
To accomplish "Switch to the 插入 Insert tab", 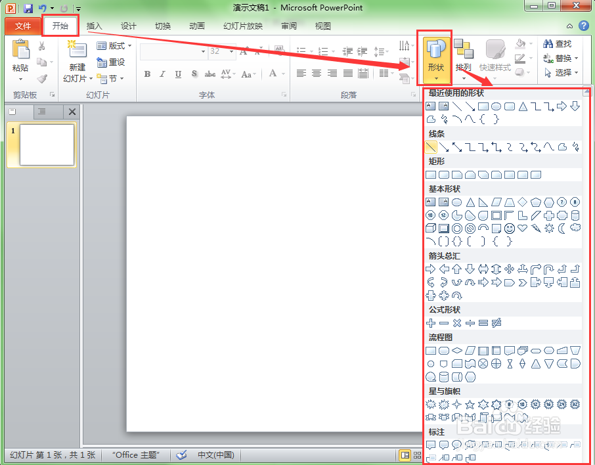I will 94,26.
